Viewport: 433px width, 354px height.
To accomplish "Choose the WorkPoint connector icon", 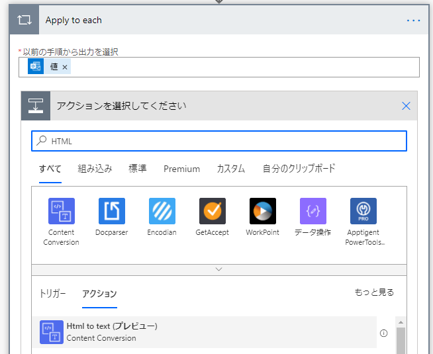I will (263, 211).
